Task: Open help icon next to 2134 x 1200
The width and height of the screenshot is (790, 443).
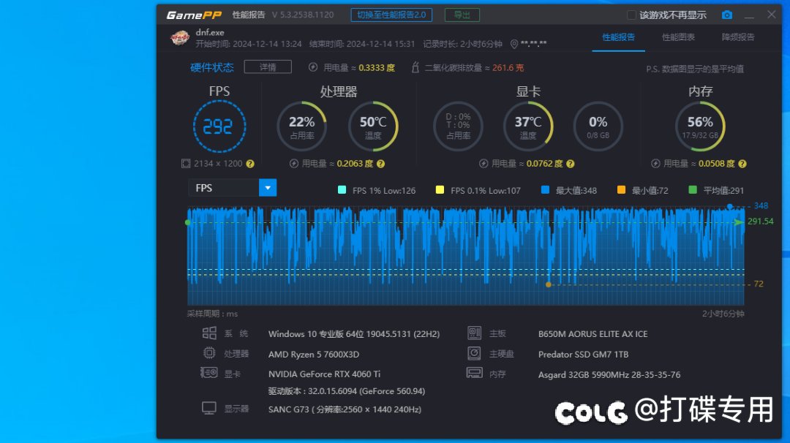Action: tap(250, 164)
